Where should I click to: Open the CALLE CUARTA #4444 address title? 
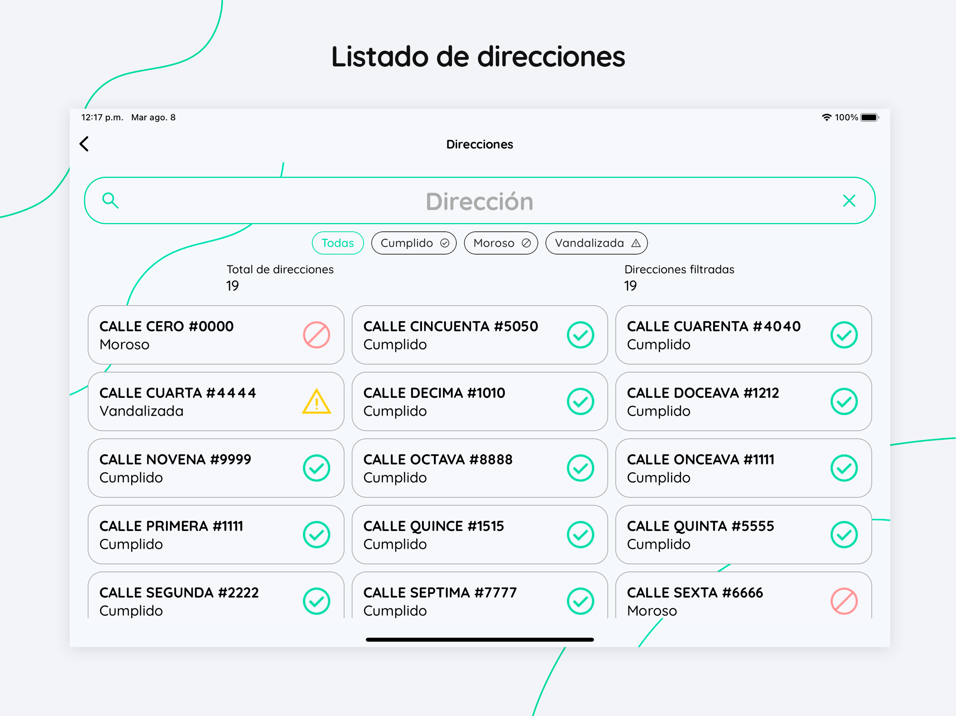click(178, 393)
